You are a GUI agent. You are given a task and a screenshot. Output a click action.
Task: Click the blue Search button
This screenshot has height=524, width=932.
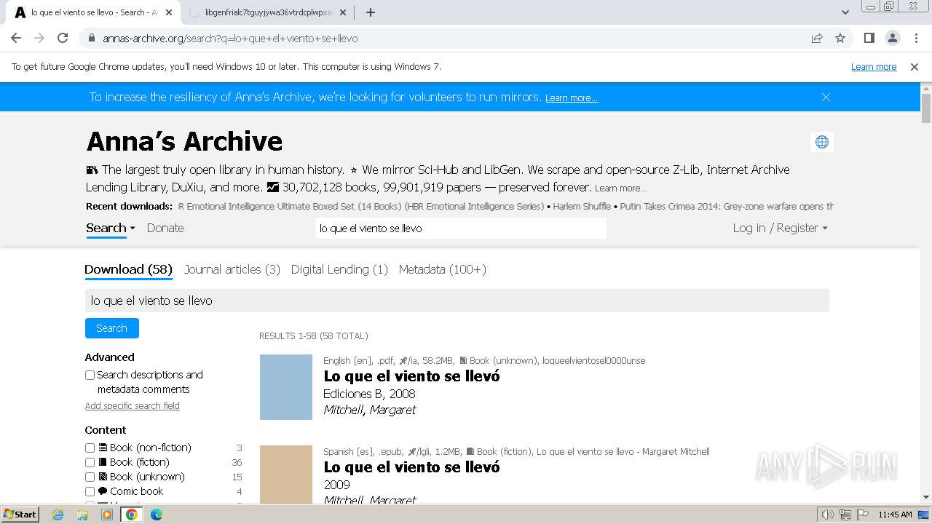[112, 328]
